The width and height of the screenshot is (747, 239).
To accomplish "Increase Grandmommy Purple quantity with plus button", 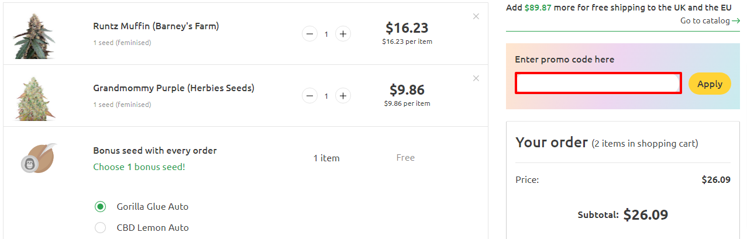I will (343, 96).
